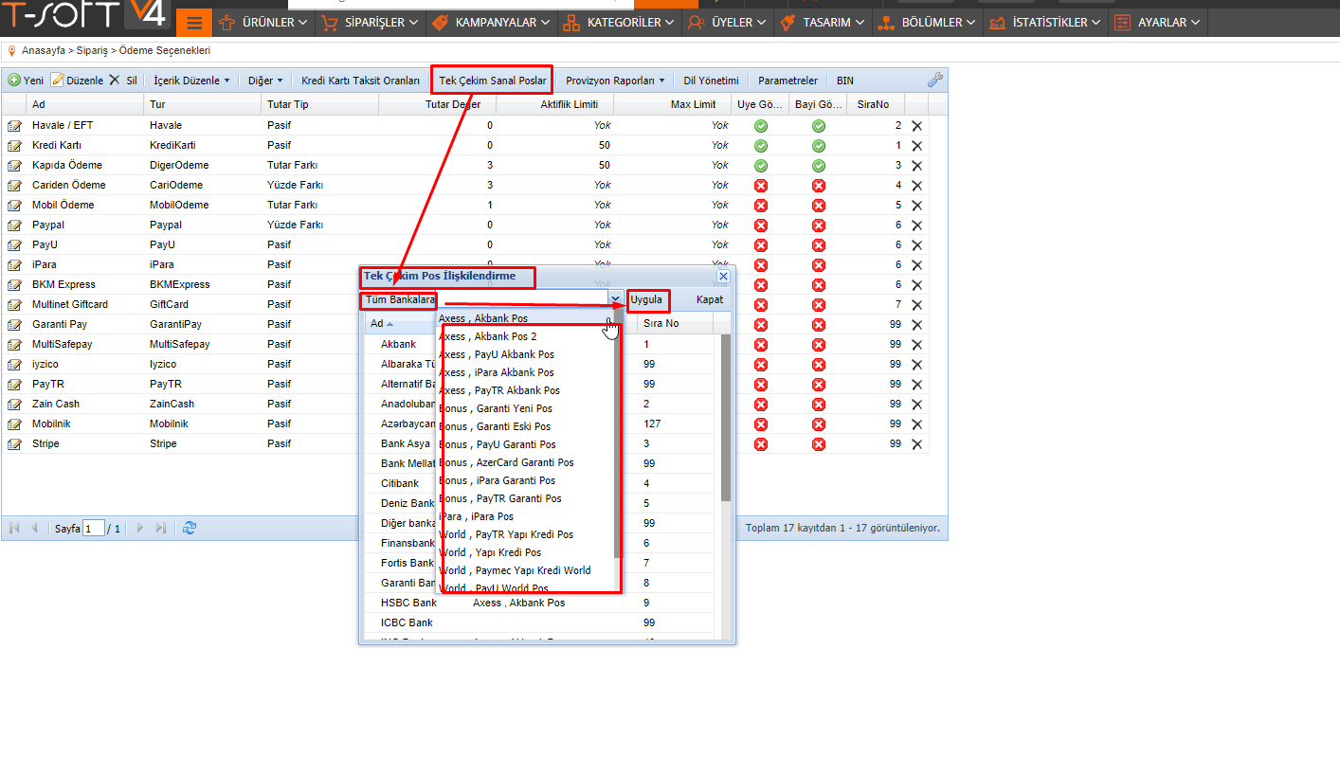
Task: Toggle Bayi Göster for Kredi Kartı
Action: pyautogui.click(x=819, y=145)
